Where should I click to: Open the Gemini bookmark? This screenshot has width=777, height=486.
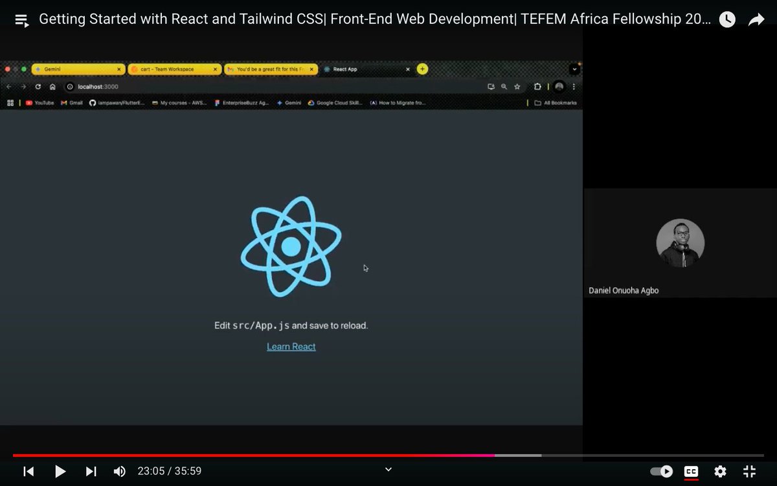pos(289,102)
